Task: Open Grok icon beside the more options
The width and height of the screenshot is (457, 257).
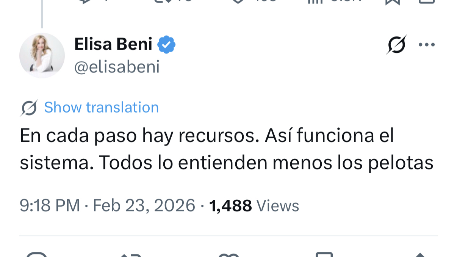Action: pyautogui.click(x=396, y=45)
